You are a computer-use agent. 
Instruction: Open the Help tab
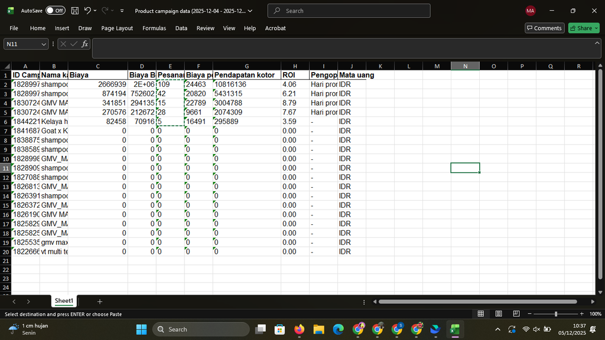point(250,28)
